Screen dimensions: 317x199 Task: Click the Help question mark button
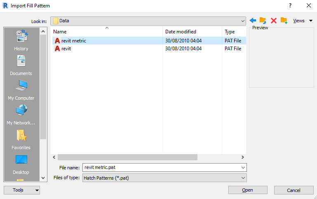[290, 5]
